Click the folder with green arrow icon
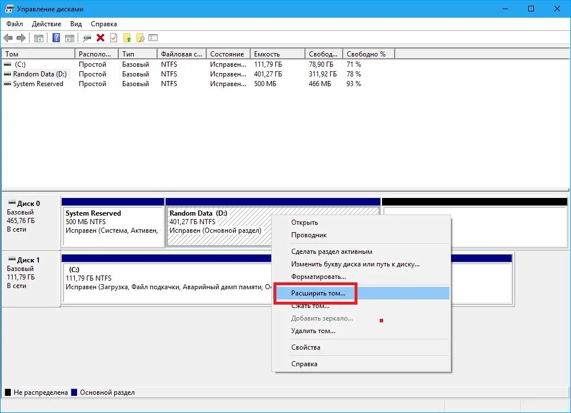The height and width of the screenshot is (413, 571). (x=127, y=38)
